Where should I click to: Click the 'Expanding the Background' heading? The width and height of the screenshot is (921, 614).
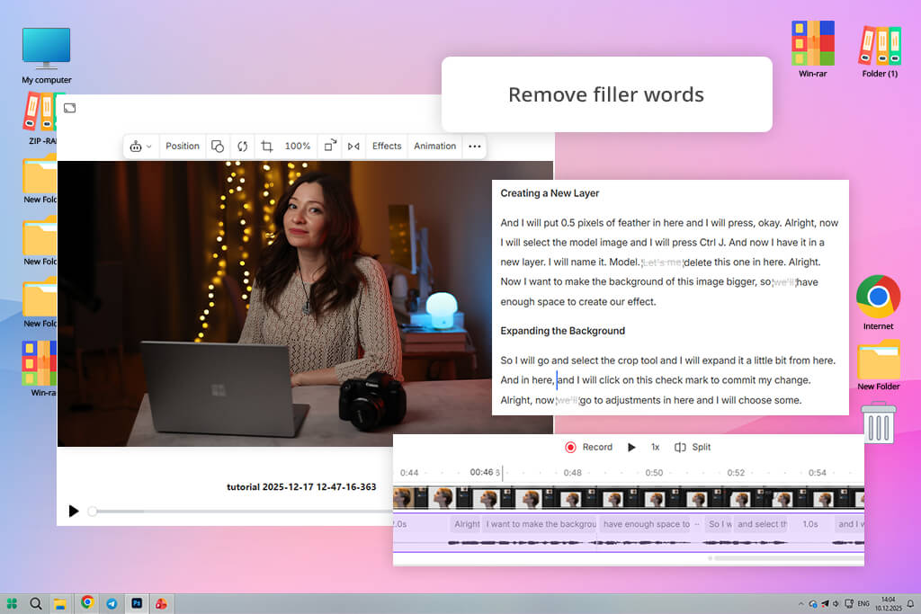tap(563, 331)
